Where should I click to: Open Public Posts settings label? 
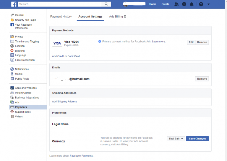[x=22, y=79]
